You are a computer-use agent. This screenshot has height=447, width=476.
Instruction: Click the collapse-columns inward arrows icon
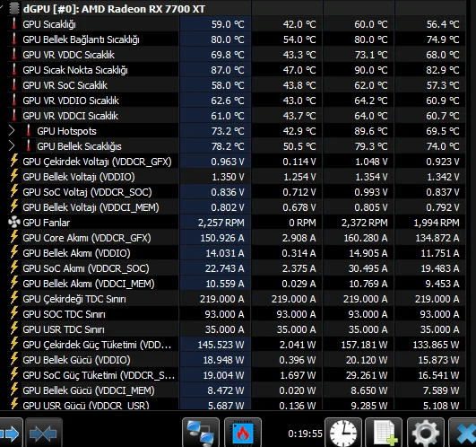[x=43, y=433]
